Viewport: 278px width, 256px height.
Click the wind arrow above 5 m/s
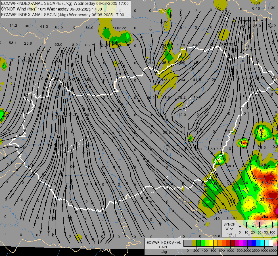(x=240, y=225)
